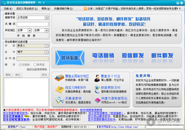This screenshot has width=185, height=130.
Task: Click the 自定义搜索条件 folder icon
Action: click(x=59, y=89)
